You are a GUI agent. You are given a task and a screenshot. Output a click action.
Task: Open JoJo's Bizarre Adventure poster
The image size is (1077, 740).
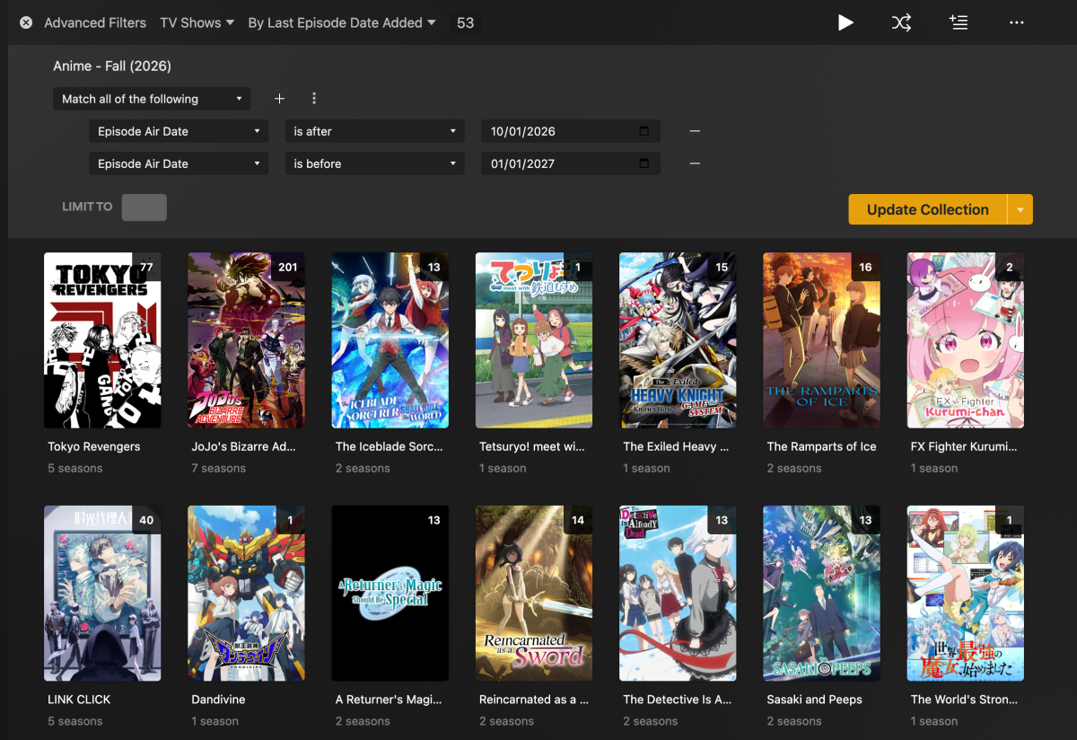[246, 340]
